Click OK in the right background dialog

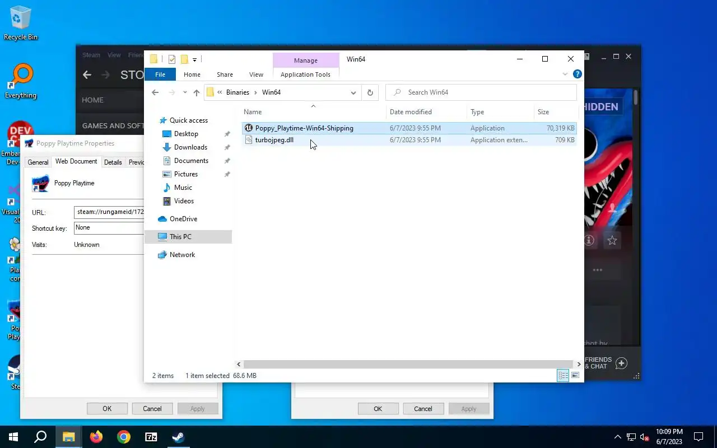378,409
